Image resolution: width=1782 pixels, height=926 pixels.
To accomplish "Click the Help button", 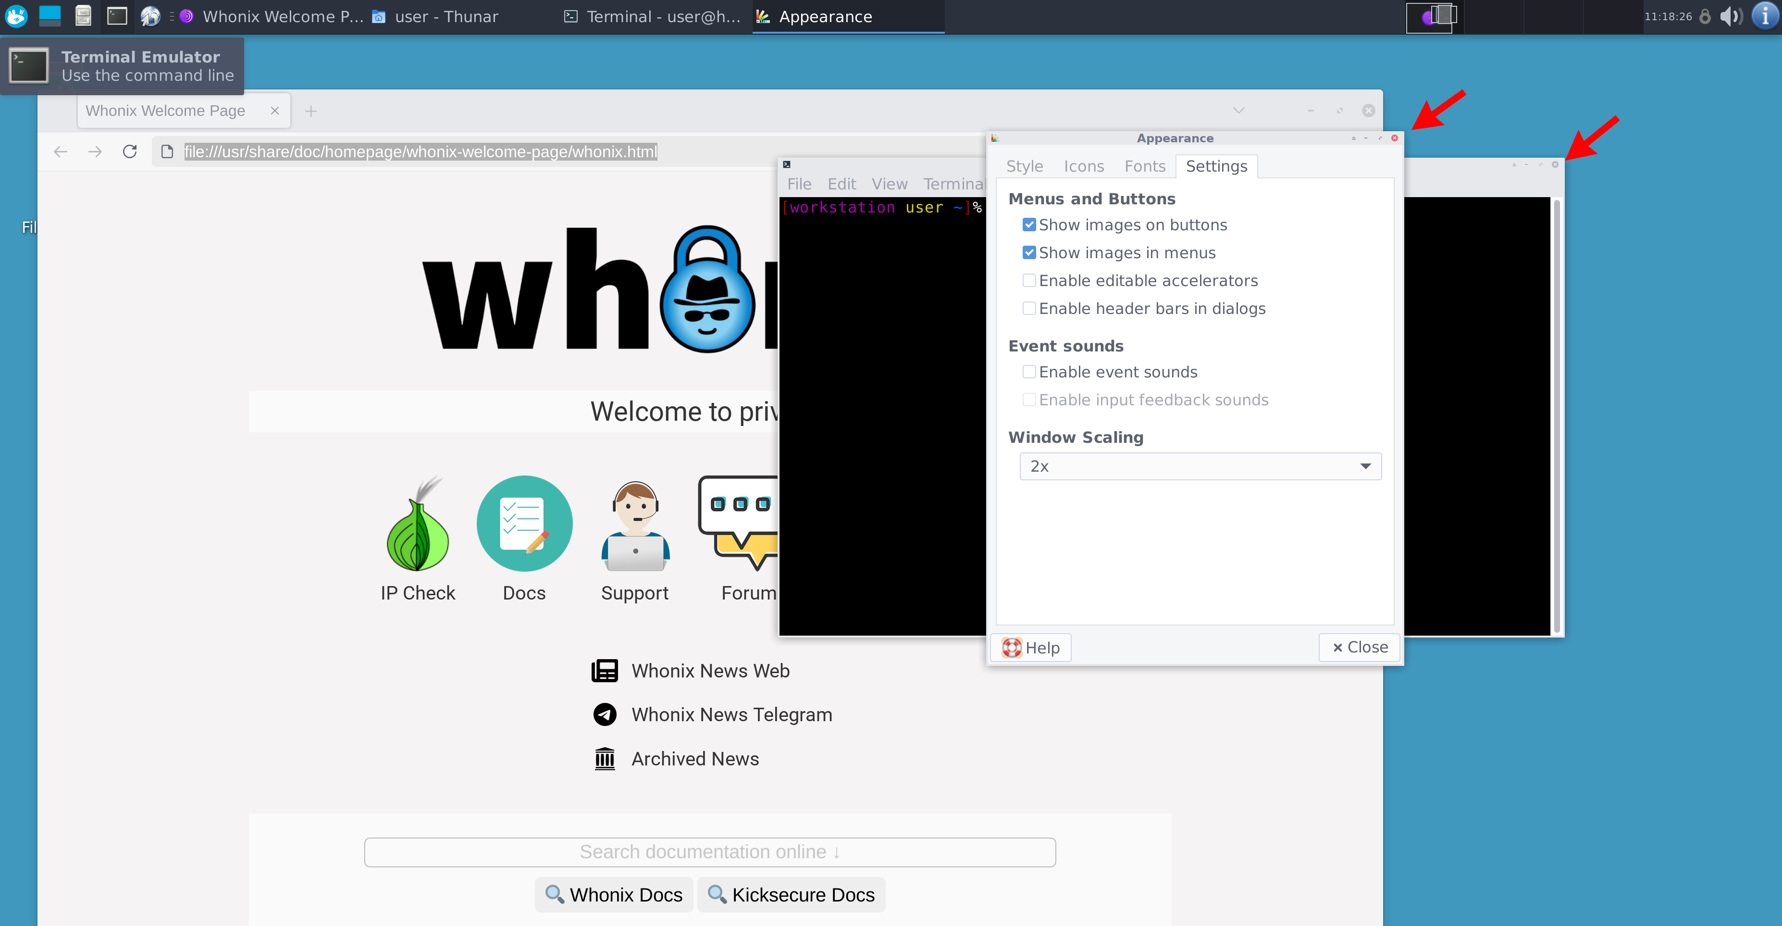I will click(x=1030, y=647).
